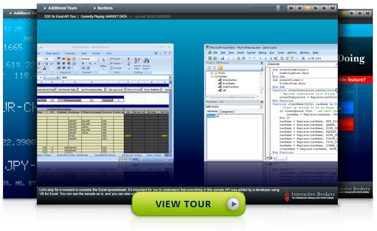
Task: Click blue Help icon in VB toolbar
Action: pos(303,58)
